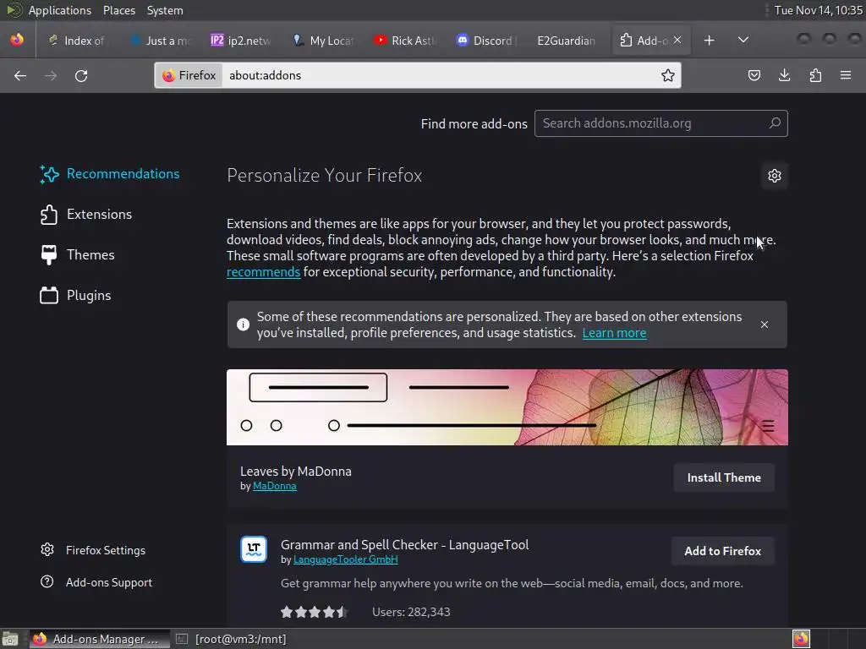Switch to the E2Guardian tab

[567, 41]
